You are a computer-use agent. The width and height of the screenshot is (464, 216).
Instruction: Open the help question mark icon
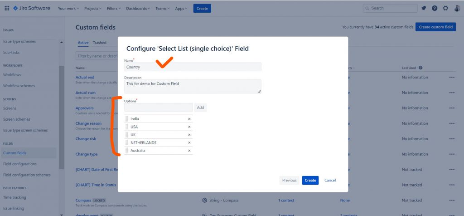click(x=435, y=8)
